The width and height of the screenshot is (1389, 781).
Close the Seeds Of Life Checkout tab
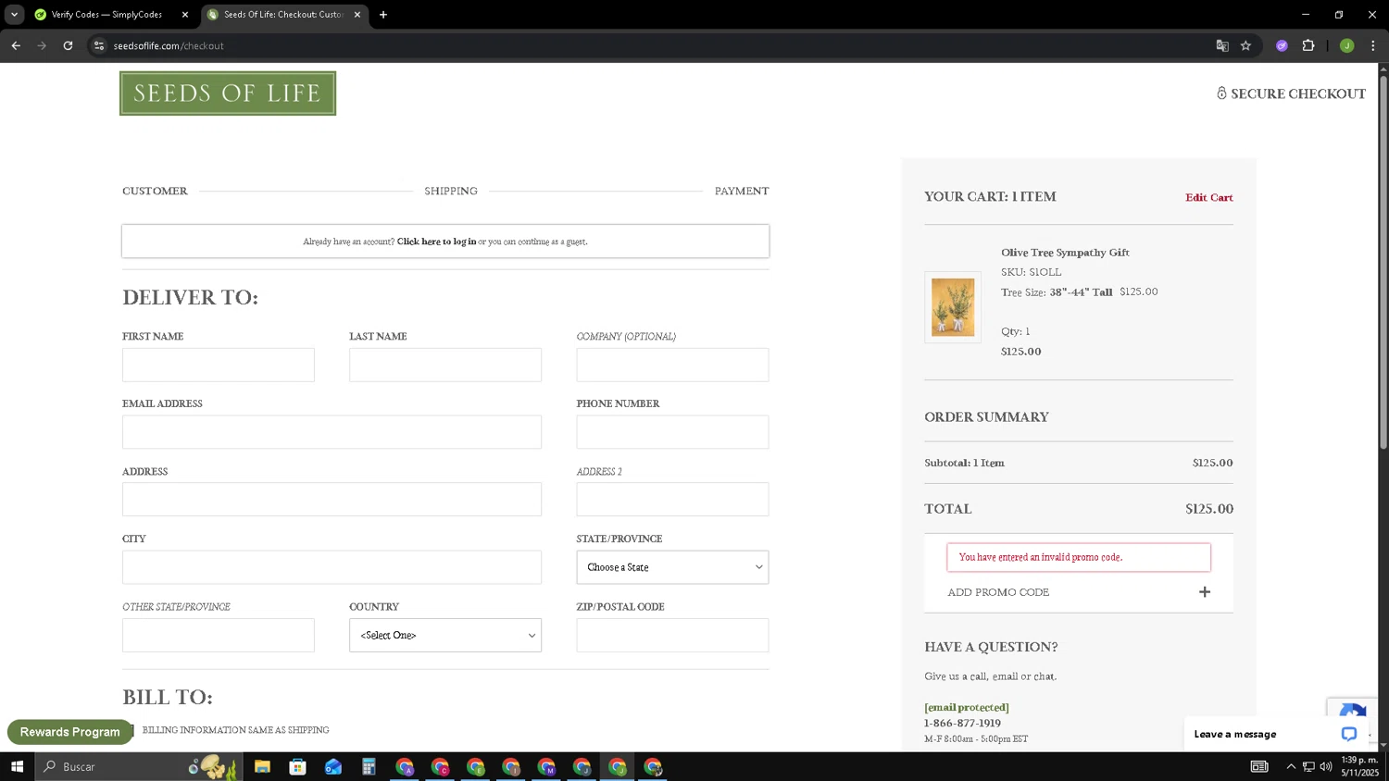point(357,15)
